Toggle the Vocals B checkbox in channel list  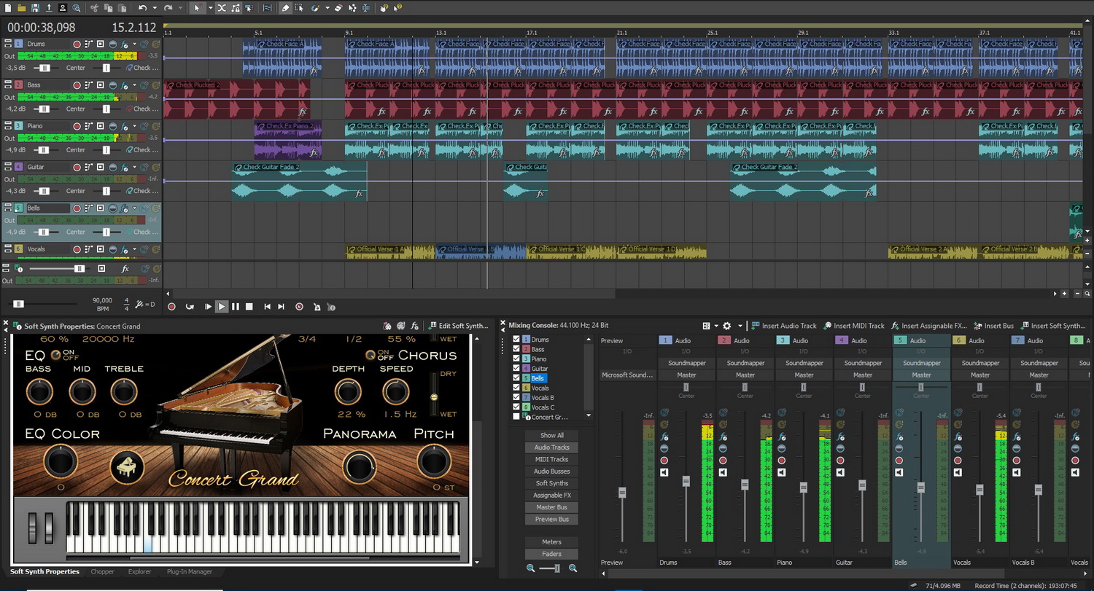tap(517, 398)
